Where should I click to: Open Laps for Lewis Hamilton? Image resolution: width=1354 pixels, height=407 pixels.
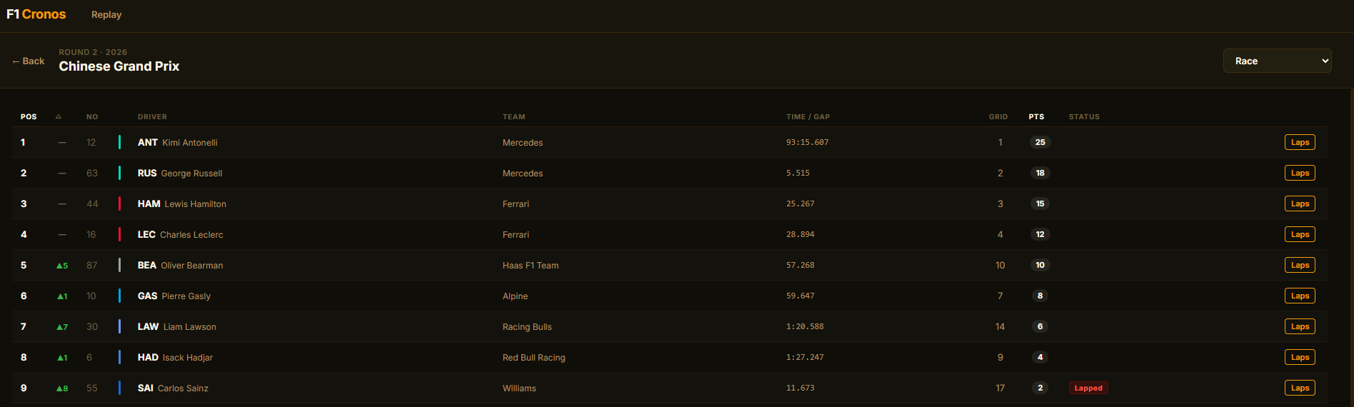(1300, 203)
